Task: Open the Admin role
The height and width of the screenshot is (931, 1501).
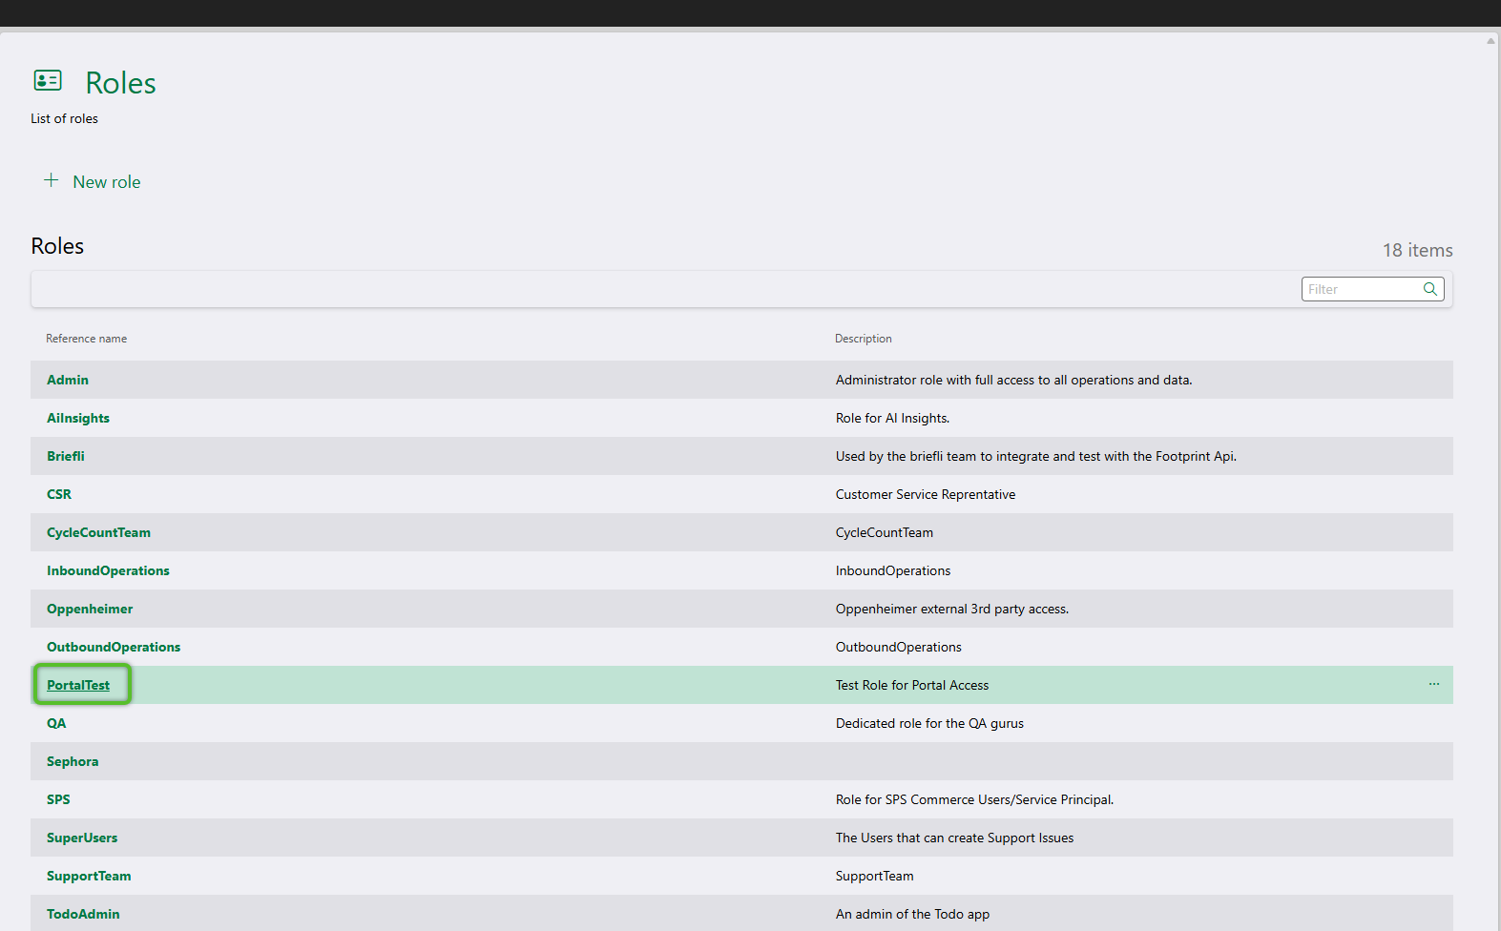Action: [68, 380]
